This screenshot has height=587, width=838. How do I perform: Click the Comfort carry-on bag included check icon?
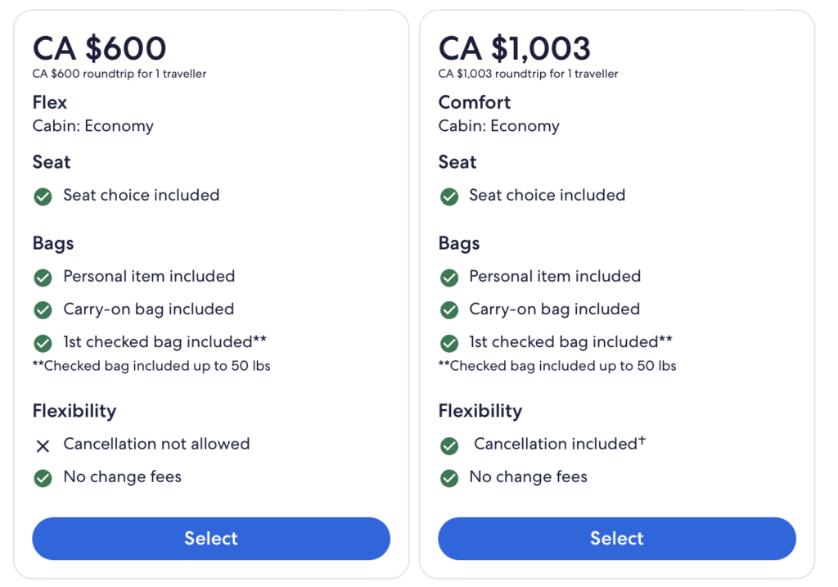point(449,310)
